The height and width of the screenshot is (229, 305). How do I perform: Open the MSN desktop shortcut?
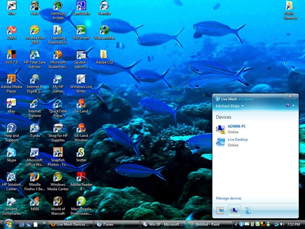tap(35, 204)
